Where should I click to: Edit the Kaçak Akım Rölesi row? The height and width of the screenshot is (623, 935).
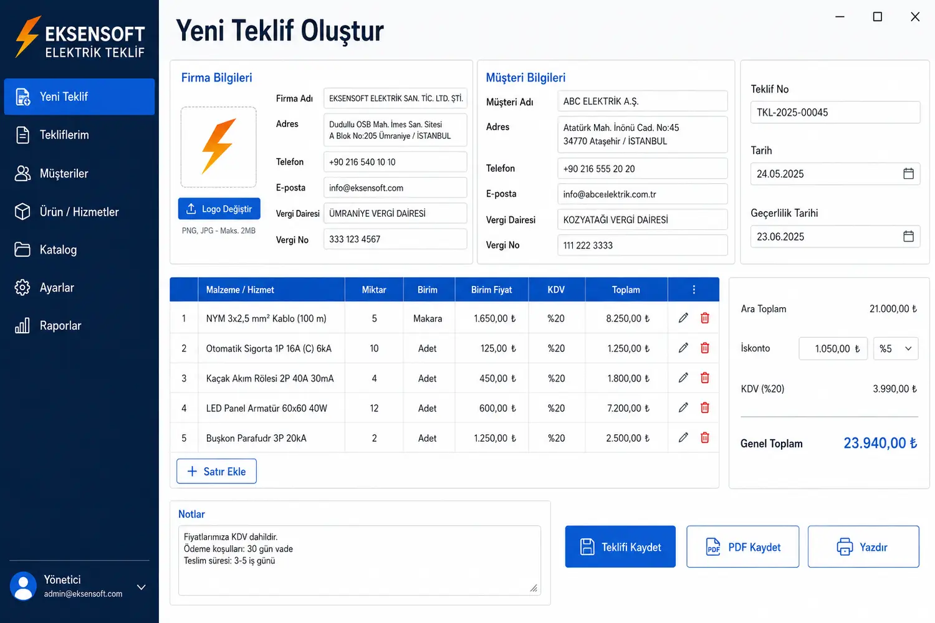683,378
